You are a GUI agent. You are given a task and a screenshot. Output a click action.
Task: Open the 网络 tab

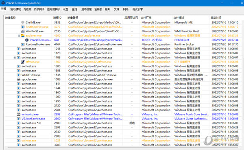126,9
